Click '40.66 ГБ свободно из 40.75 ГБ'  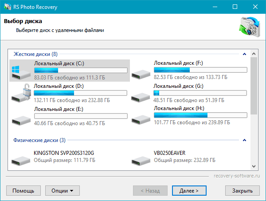tap(70, 123)
